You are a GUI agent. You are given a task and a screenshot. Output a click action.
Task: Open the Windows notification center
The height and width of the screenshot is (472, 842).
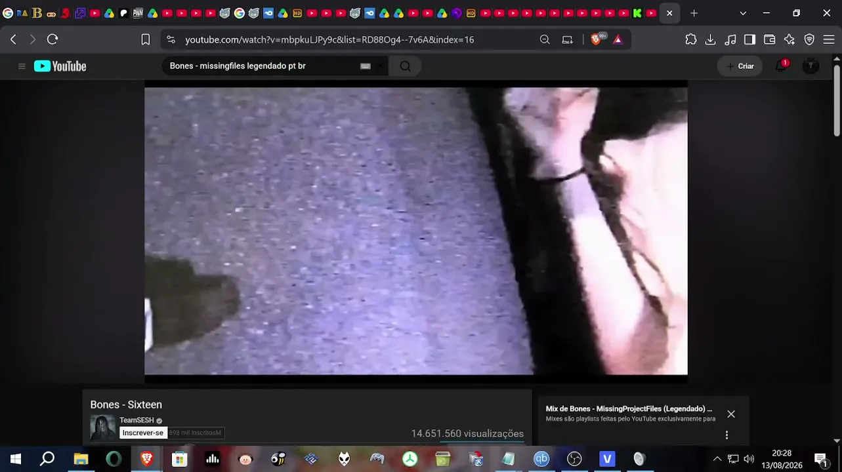click(x=821, y=459)
